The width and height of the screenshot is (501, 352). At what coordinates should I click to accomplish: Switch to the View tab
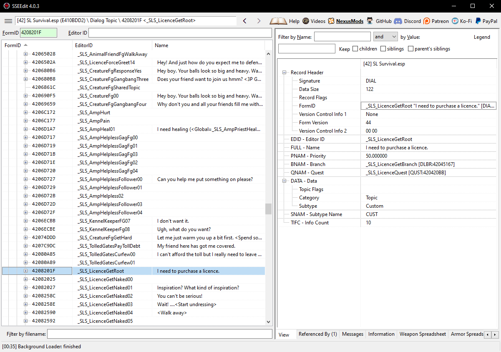click(x=286, y=334)
